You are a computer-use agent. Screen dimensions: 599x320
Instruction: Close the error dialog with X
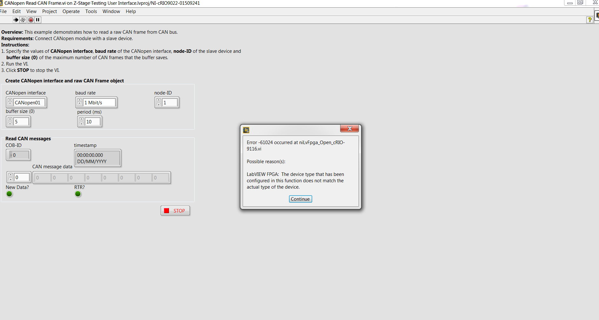(349, 129)
